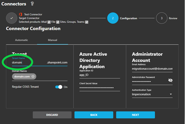Click the Office 365 logo icon
Screen dimensions: 185x124
tap(20, 14)
